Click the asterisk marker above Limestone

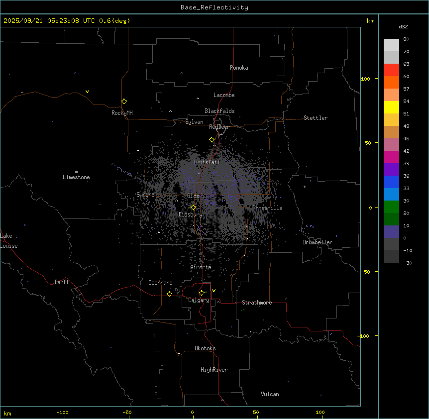[x=76, y=172]
